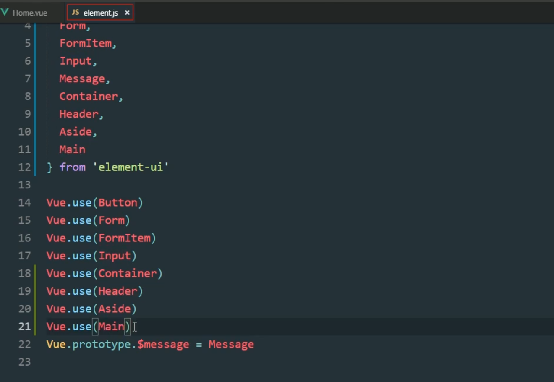Click 'Input,' on line 6
The height and width of the screenshot is (382, 554).
78,61
